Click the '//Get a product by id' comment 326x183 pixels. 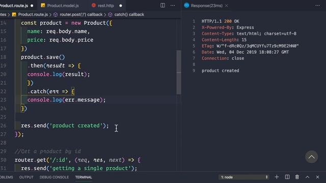48,151
